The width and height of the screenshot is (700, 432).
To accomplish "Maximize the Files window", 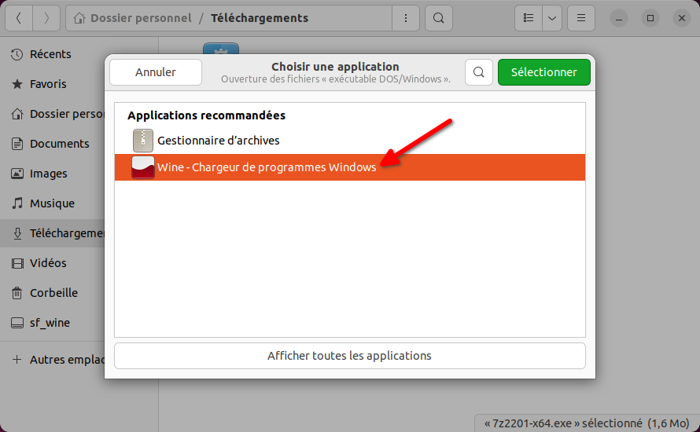I will click(x=650, y=18).
